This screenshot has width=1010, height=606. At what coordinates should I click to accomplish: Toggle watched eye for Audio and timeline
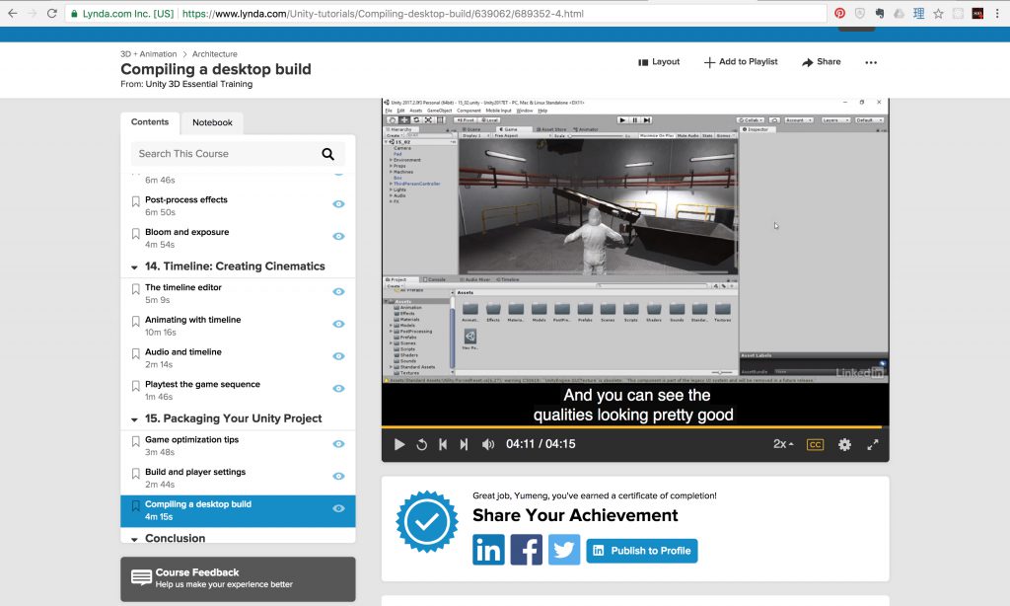(x=338, y=356)
